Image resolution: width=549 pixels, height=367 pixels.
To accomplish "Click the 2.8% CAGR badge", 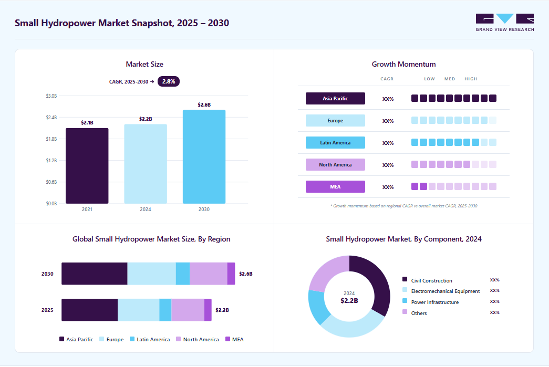I will [x=169, y=81].
